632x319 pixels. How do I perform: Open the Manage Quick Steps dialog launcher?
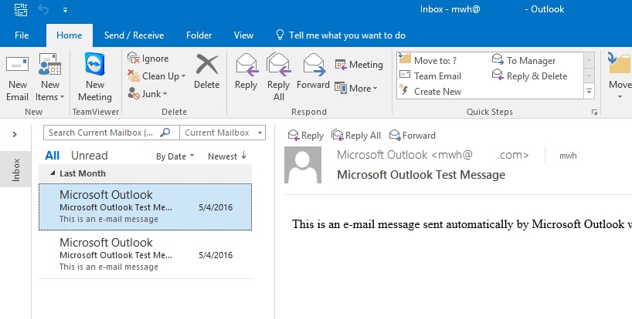point(594,112)
